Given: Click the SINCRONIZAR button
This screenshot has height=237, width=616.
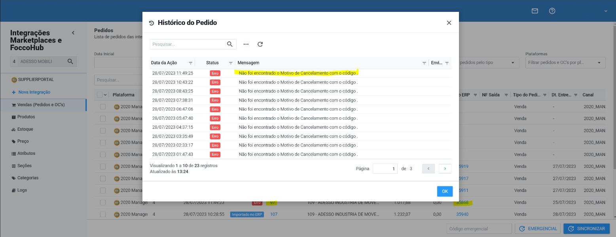Looking at the screenshot, I should (587, 229).
